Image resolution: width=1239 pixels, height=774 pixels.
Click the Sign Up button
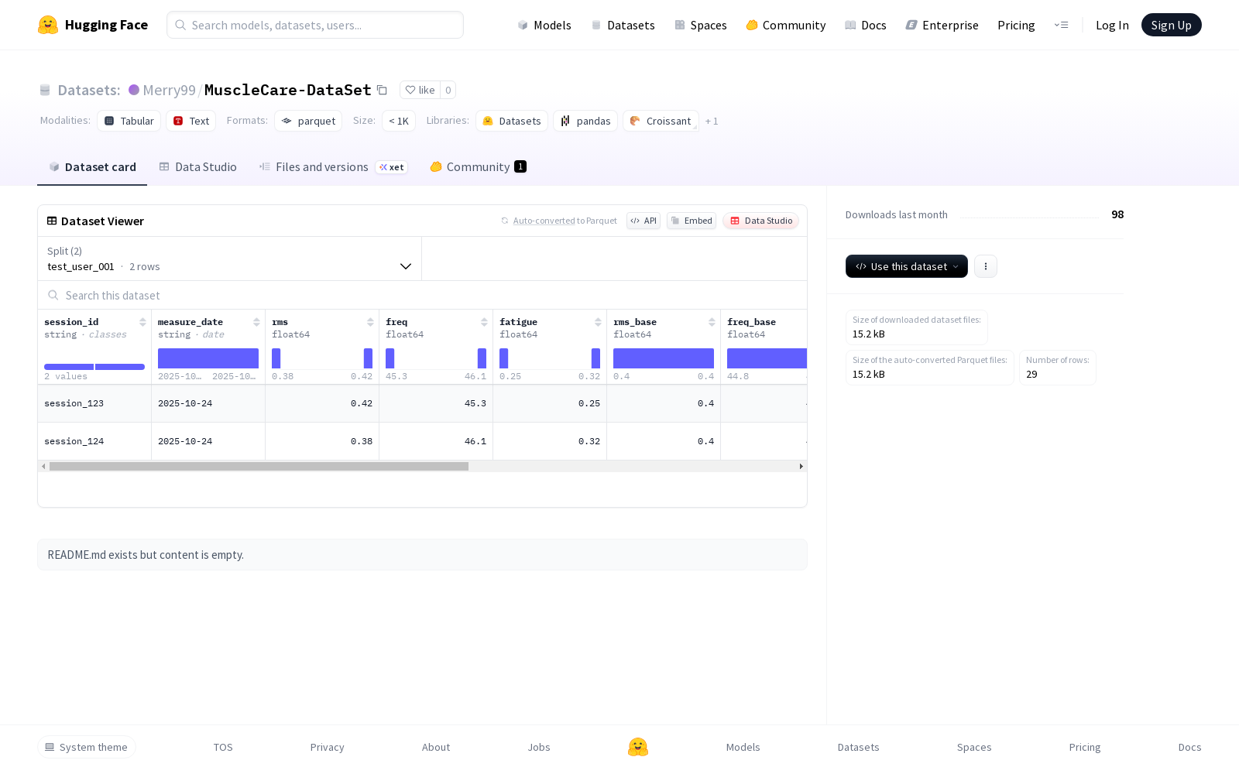point(1171,25)
